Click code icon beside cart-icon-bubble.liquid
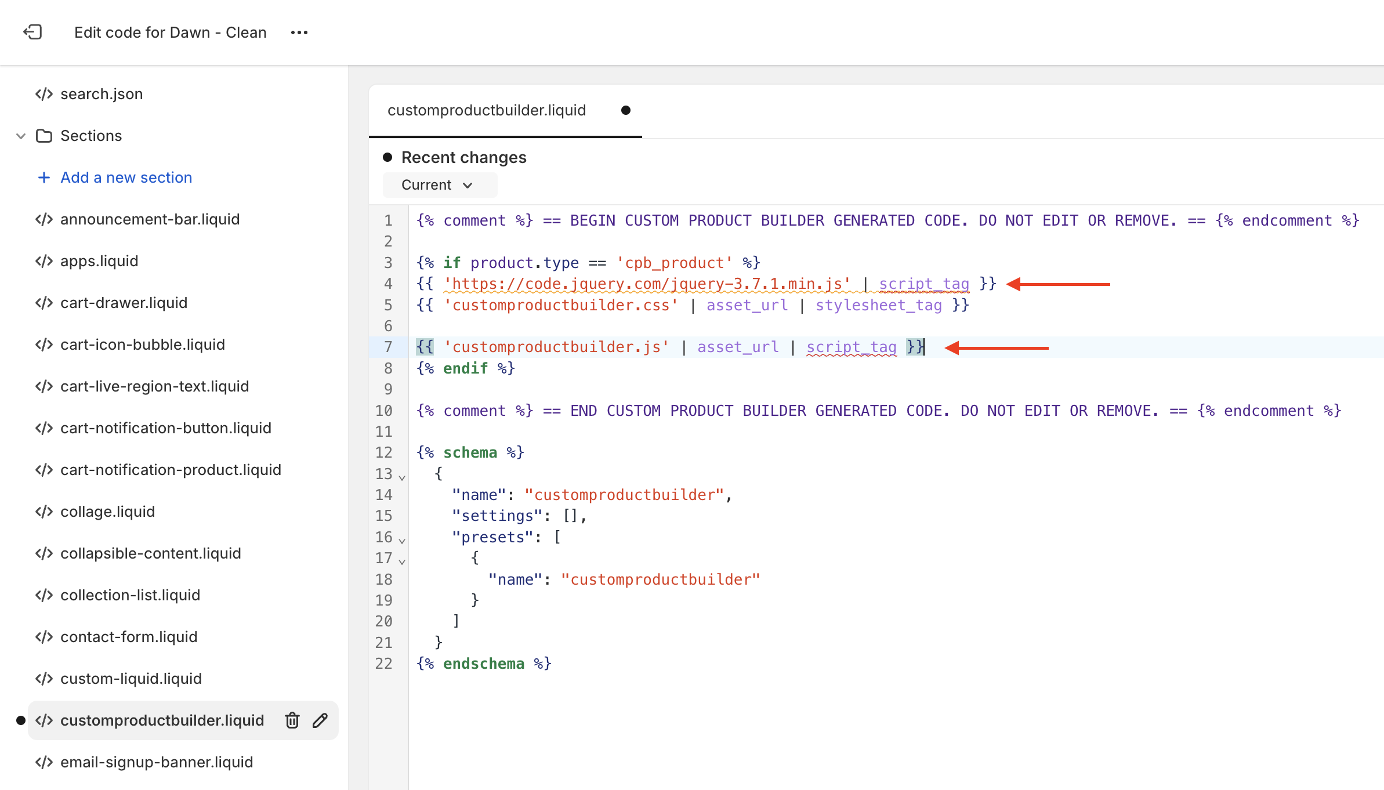This screenshot has width=1384, height=790. (44, 345)
